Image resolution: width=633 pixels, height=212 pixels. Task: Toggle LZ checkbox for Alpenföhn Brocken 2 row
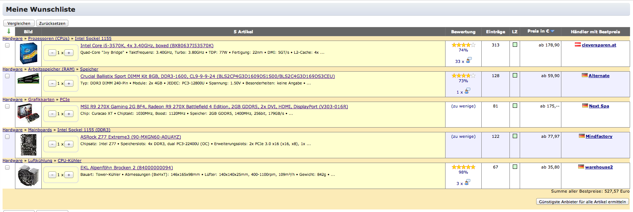tap(515, 167)
